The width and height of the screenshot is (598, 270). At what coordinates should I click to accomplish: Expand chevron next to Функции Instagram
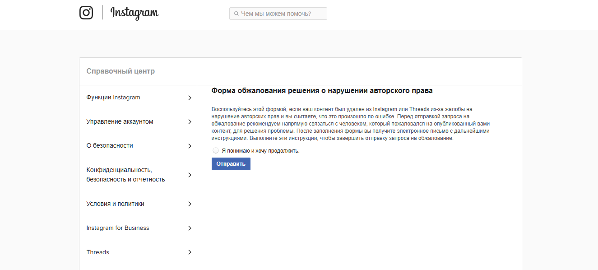pyautogui.click(x=190, y=98)
